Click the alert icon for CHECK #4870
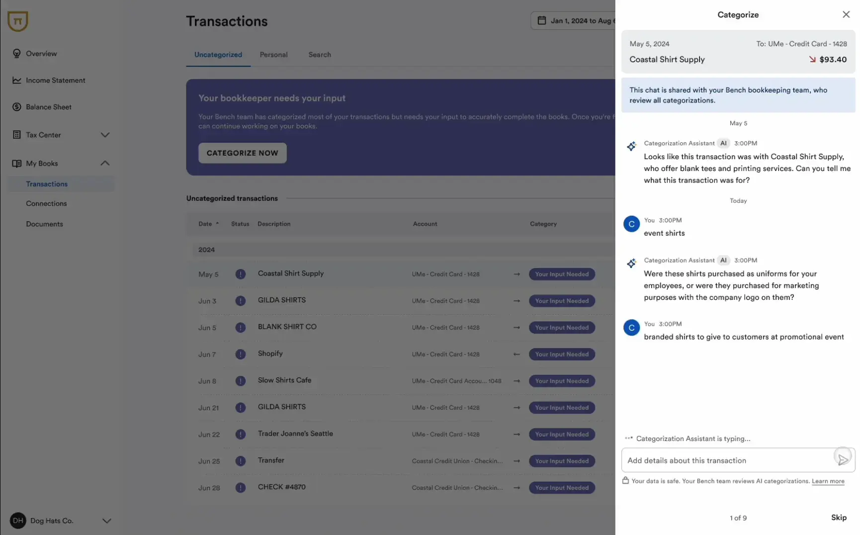The height and width of the screenshot is (535, 860). pos(240,488)
